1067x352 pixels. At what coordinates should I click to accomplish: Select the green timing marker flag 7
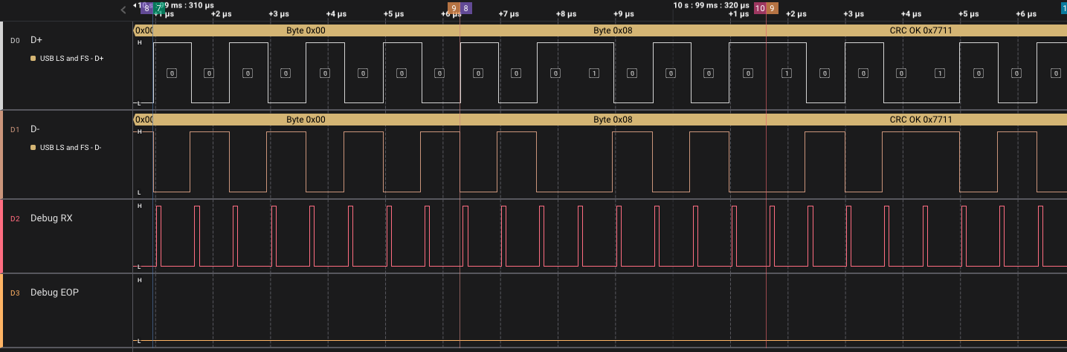click(158, 8)
